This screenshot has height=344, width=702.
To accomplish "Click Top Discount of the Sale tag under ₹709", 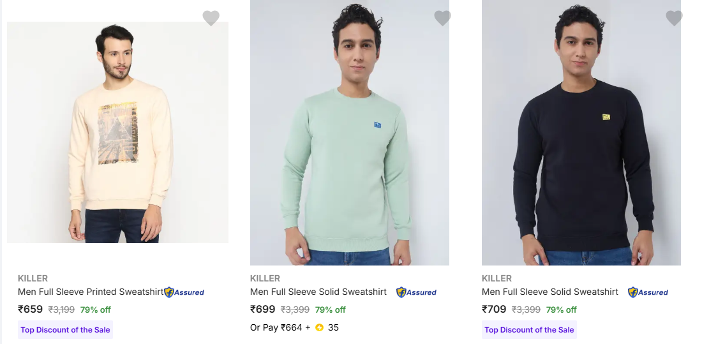I will coord(529,330).
